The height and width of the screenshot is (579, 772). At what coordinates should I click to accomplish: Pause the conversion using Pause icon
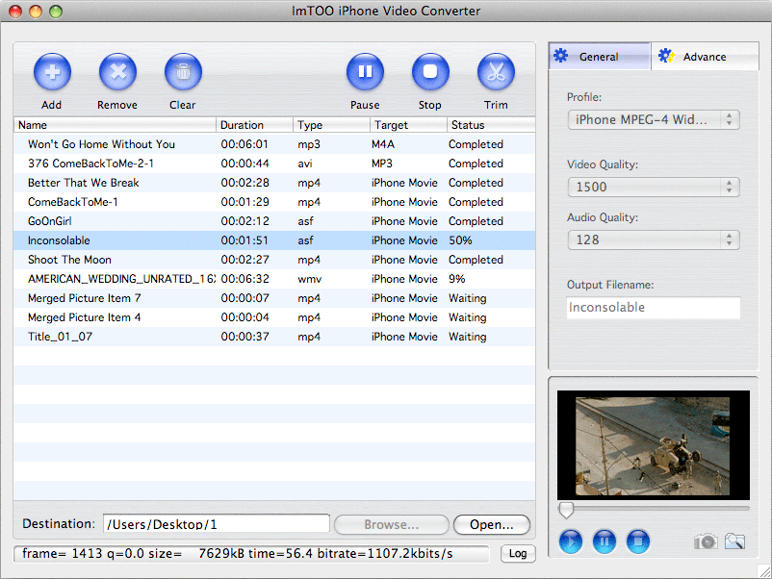(x=365, y=72)
